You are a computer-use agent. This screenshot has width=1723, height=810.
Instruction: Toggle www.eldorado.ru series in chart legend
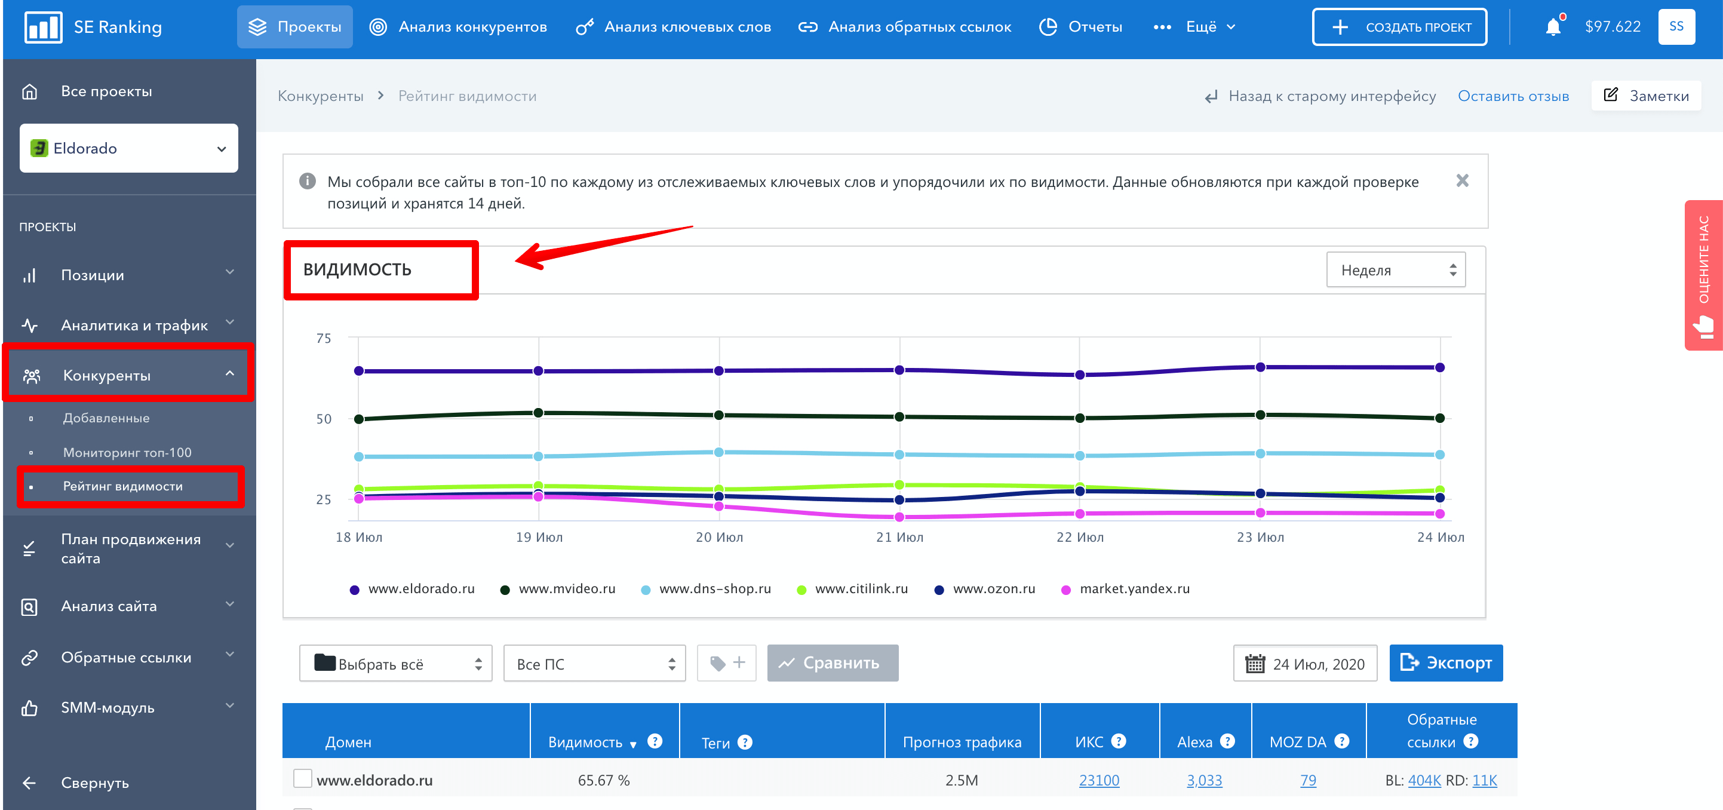tap(412, 588)
